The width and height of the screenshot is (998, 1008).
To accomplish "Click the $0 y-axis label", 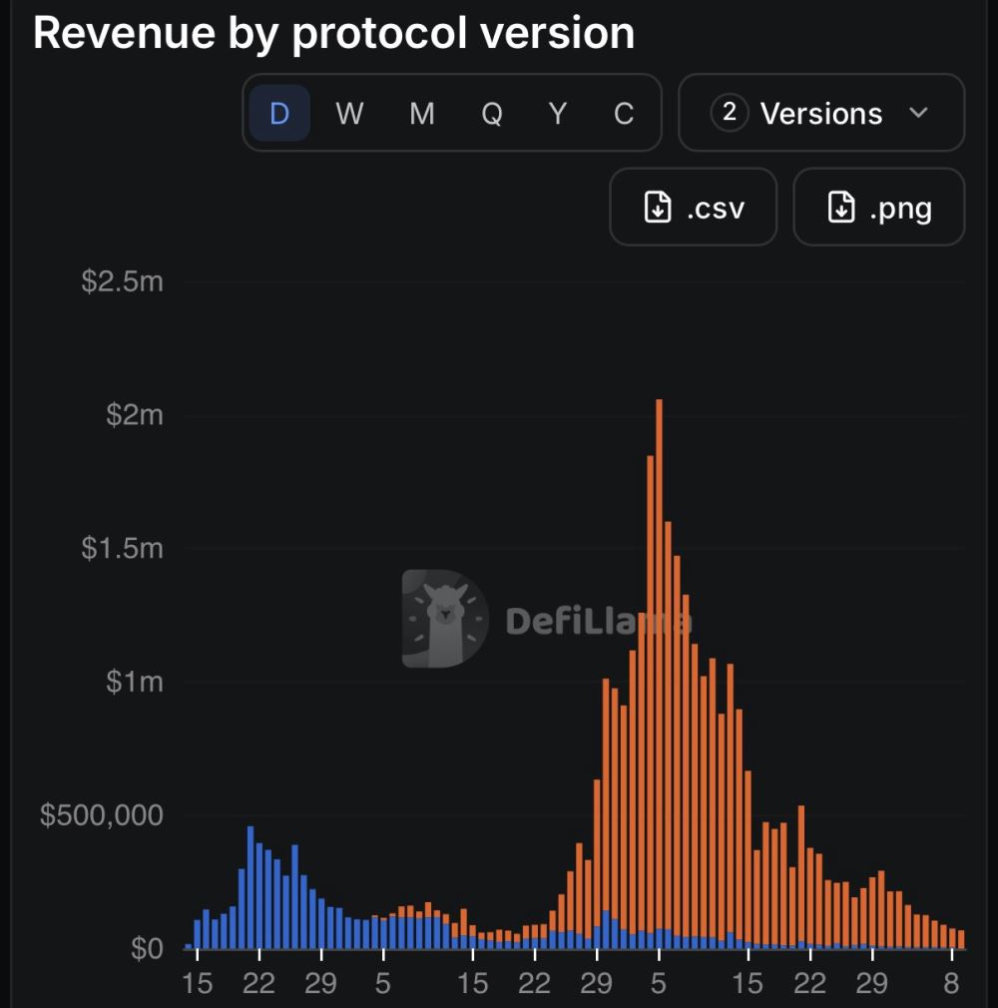I will pyautogui.click(x=148, y=949).
